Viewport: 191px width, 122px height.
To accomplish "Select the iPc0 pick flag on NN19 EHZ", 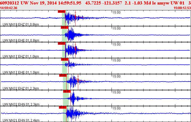I will coord(62,11).
